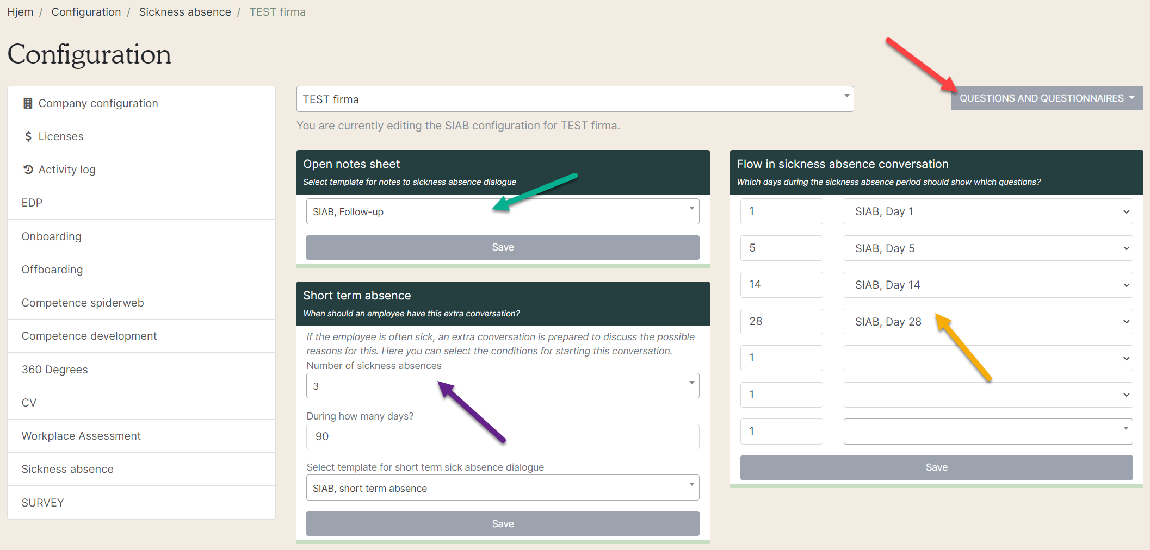Open the SIAB, Day 28 questionnaire dropdown
The width and height of the screenshot is (1150, 550).
[x=987, y=321]
